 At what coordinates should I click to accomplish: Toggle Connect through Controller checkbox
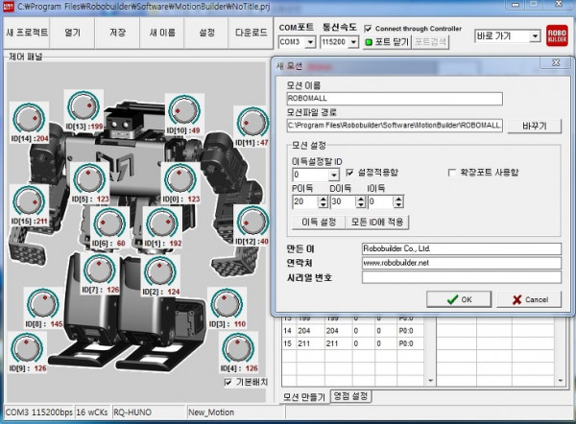[x=368, y=29]
